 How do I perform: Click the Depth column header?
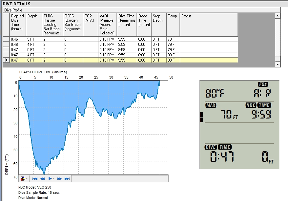[34, 25]
